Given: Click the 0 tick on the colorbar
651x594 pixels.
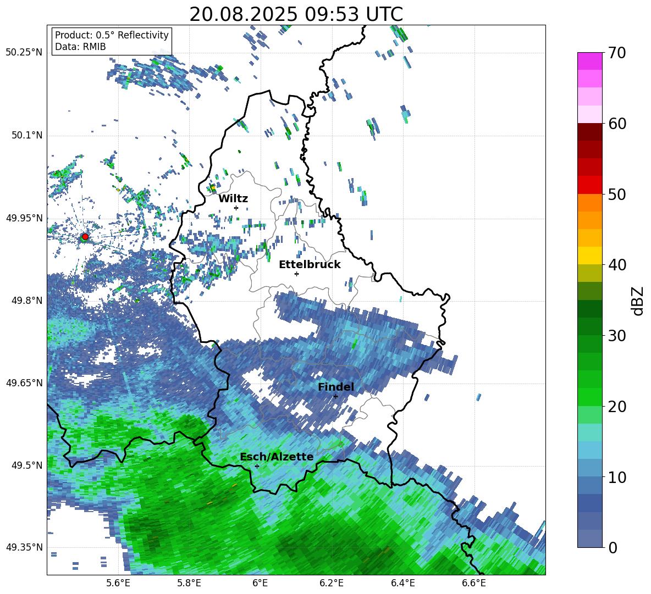Looking at the screenshot, I should pyautogui.click(x=613, y=547).
